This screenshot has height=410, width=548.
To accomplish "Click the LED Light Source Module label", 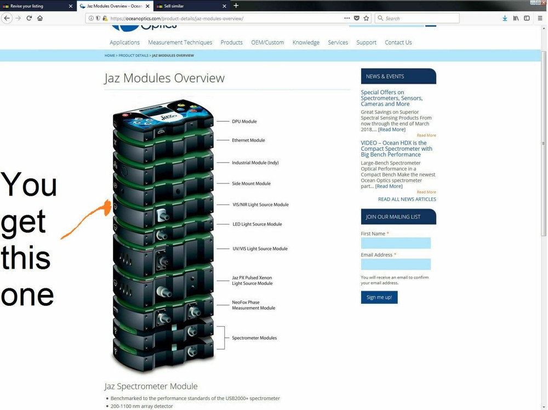I will tap(257, 224).
